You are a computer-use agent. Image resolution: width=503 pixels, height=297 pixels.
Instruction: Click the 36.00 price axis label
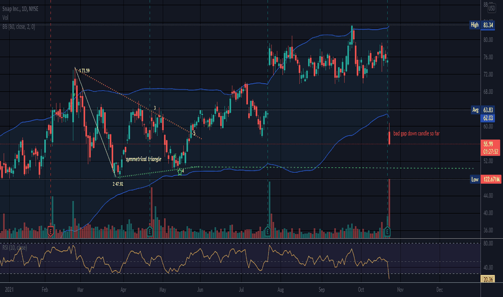coord(488,230)
